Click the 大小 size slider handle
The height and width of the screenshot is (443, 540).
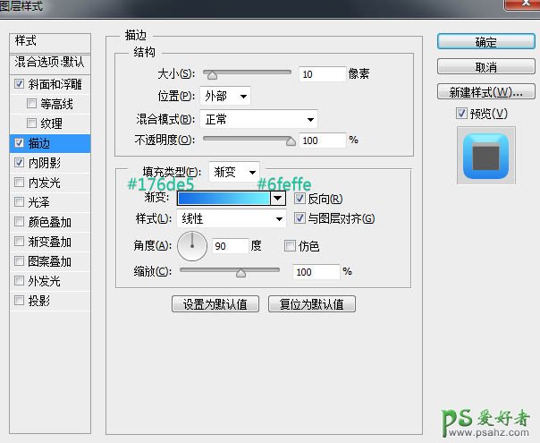211,74
